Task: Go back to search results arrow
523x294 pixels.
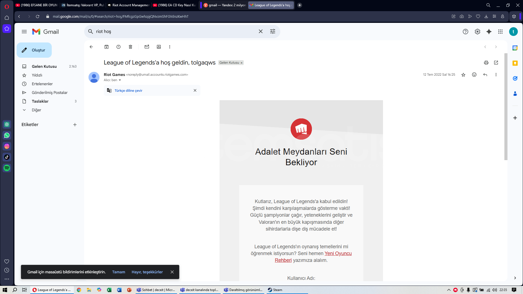Action: tap(91, 47)
